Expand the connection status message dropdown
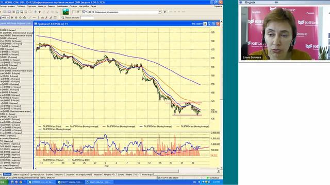 click(160, 12)
